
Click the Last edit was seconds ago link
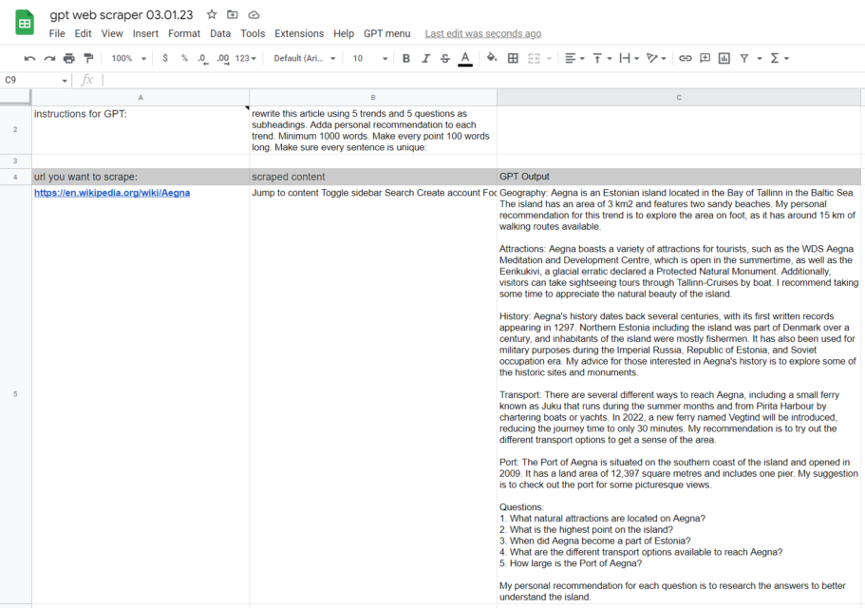click(482, 33)
